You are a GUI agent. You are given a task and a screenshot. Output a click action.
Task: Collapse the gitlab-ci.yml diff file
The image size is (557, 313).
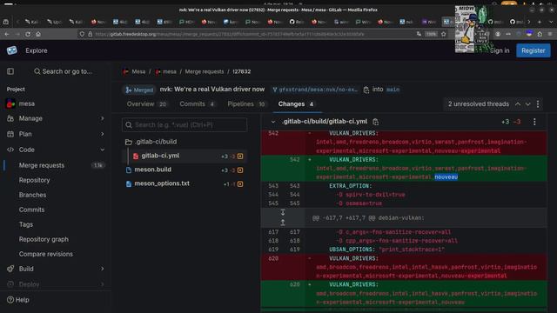[272, 122]
